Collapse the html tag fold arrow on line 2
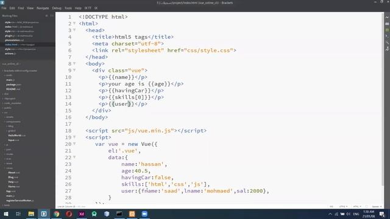390x219 pixels. click(74, 23)
